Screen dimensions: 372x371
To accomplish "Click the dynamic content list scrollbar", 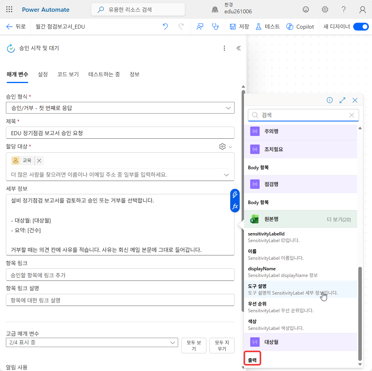I will (360, 313).
